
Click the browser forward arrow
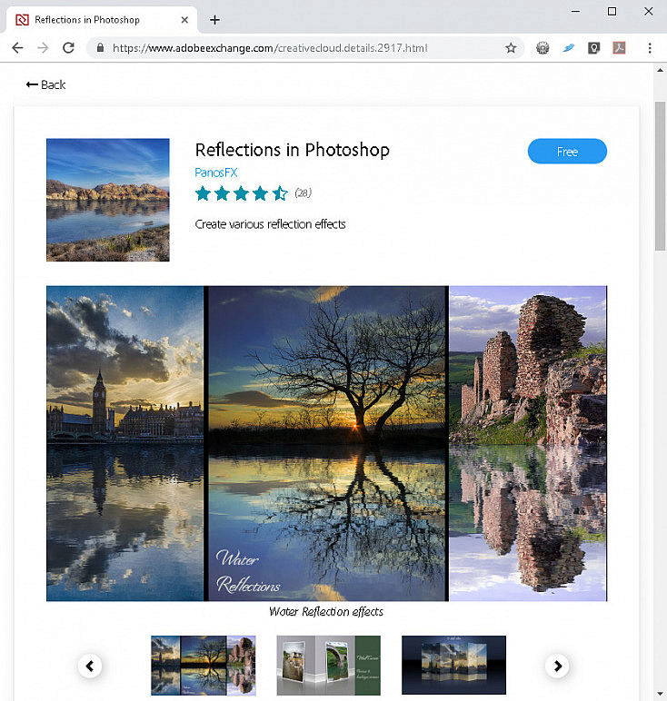[43, 48]
